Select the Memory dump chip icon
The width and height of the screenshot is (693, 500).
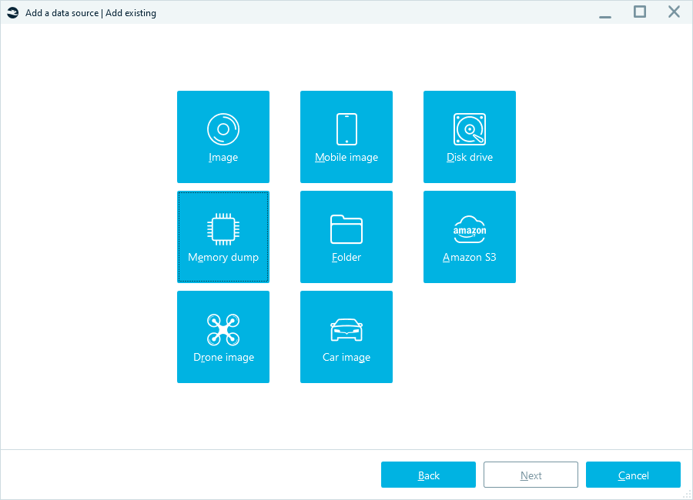pos(223,229)
